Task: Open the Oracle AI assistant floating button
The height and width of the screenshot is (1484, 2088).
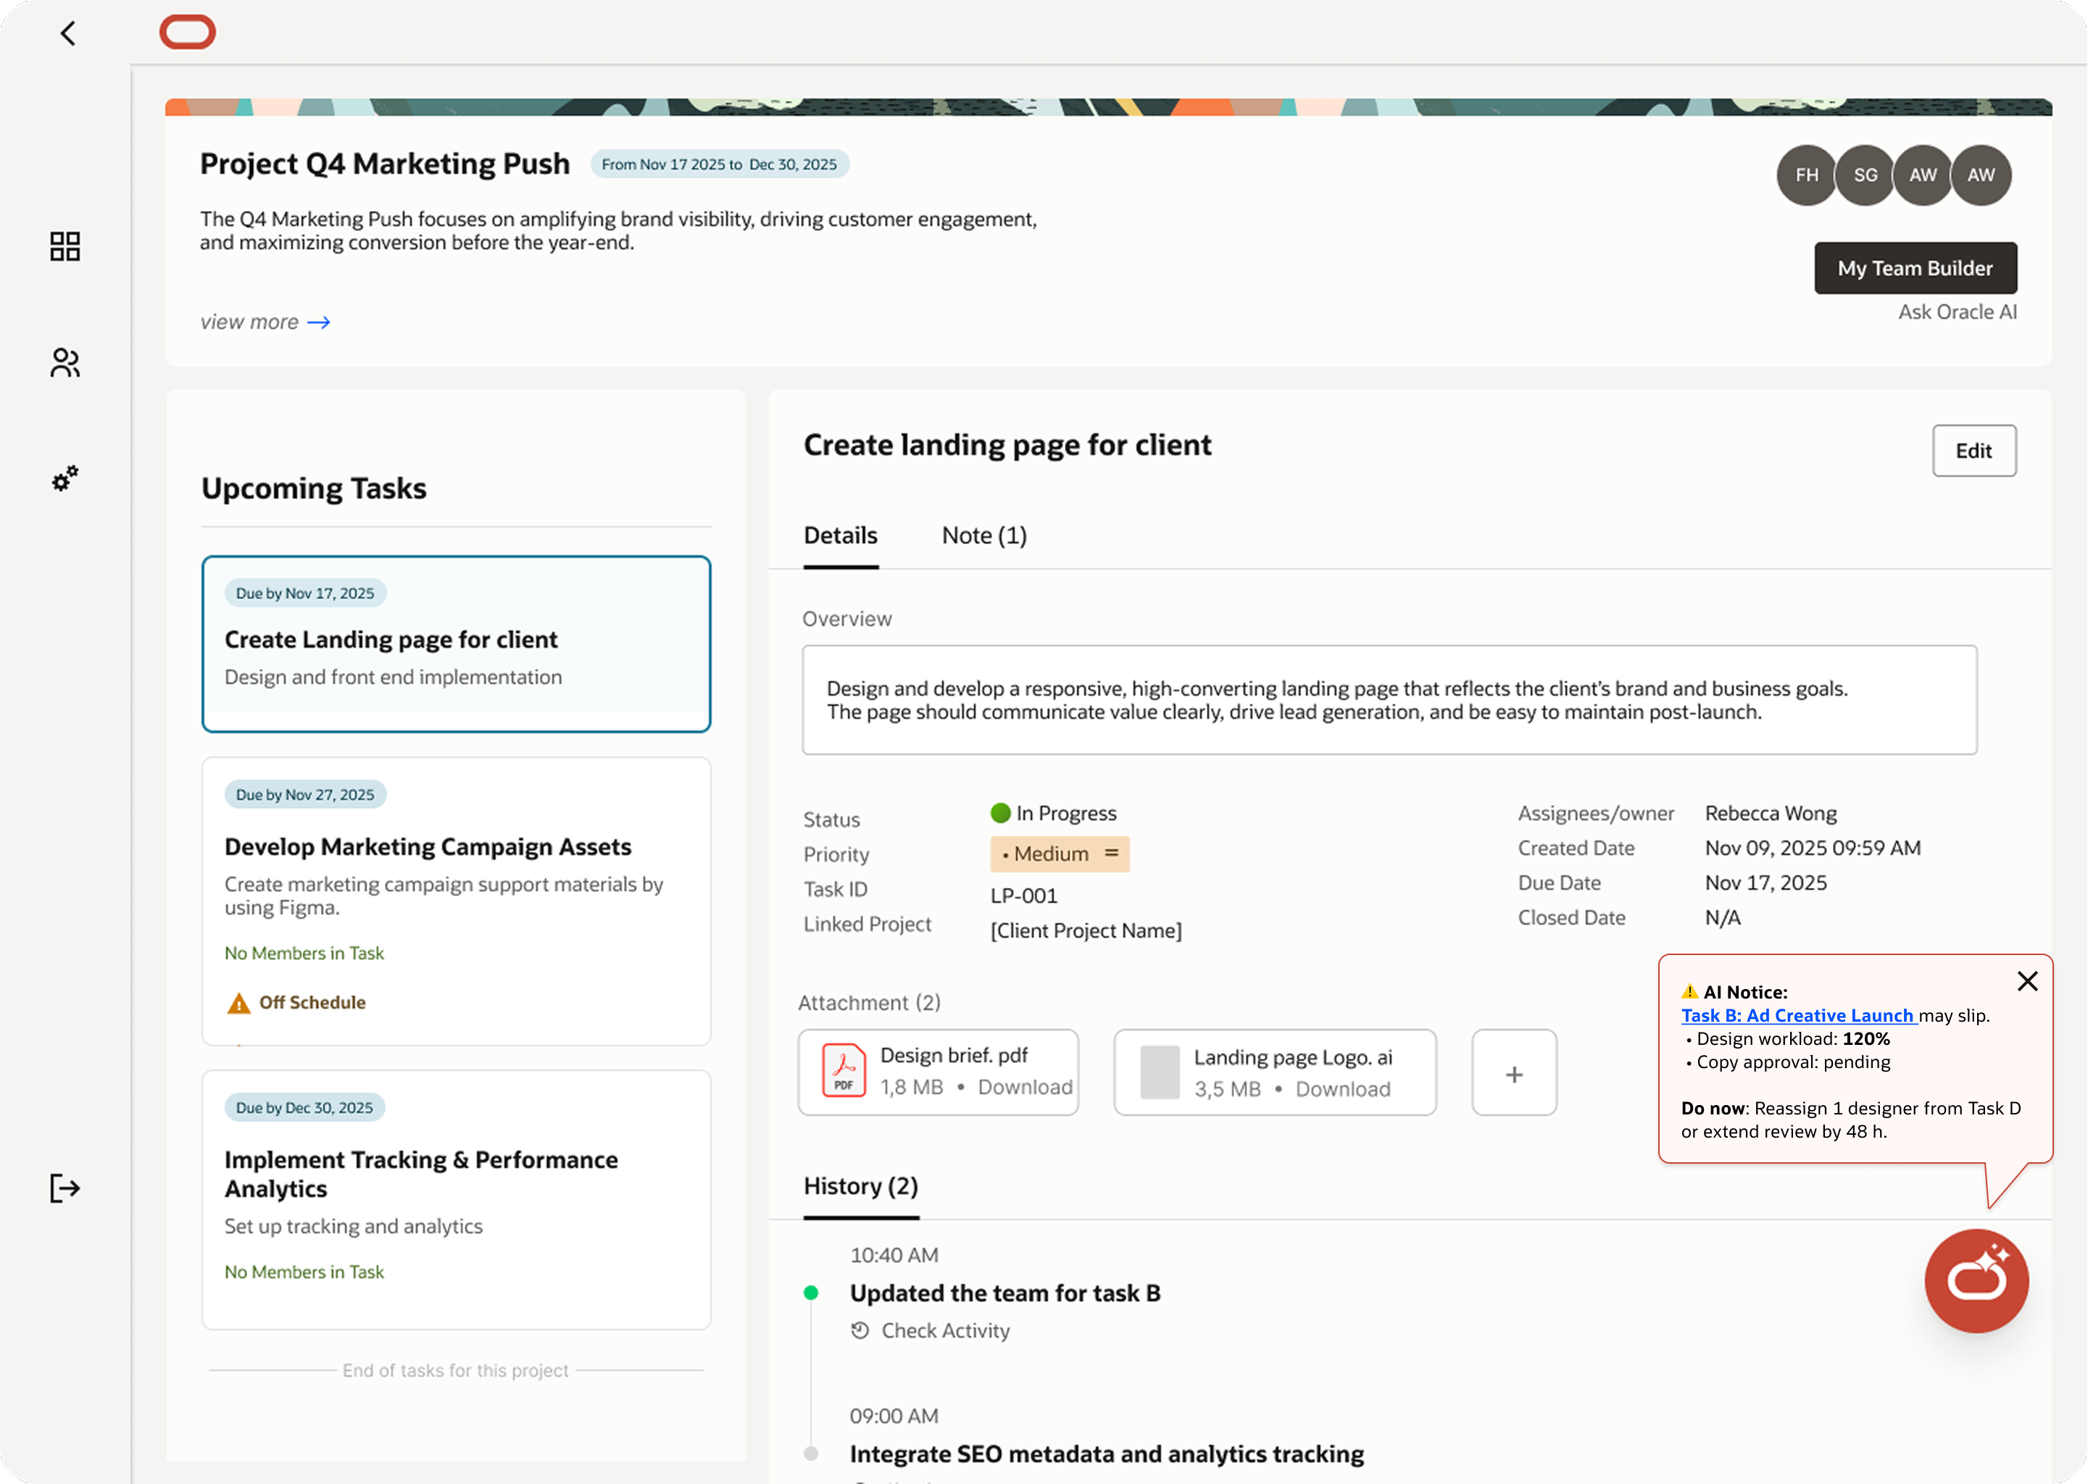Action: tap(1976, 1280)
